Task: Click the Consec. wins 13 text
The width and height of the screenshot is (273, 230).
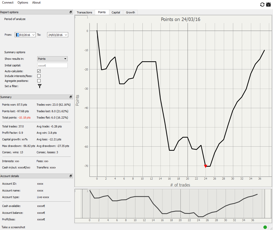Action: [12, 152]
